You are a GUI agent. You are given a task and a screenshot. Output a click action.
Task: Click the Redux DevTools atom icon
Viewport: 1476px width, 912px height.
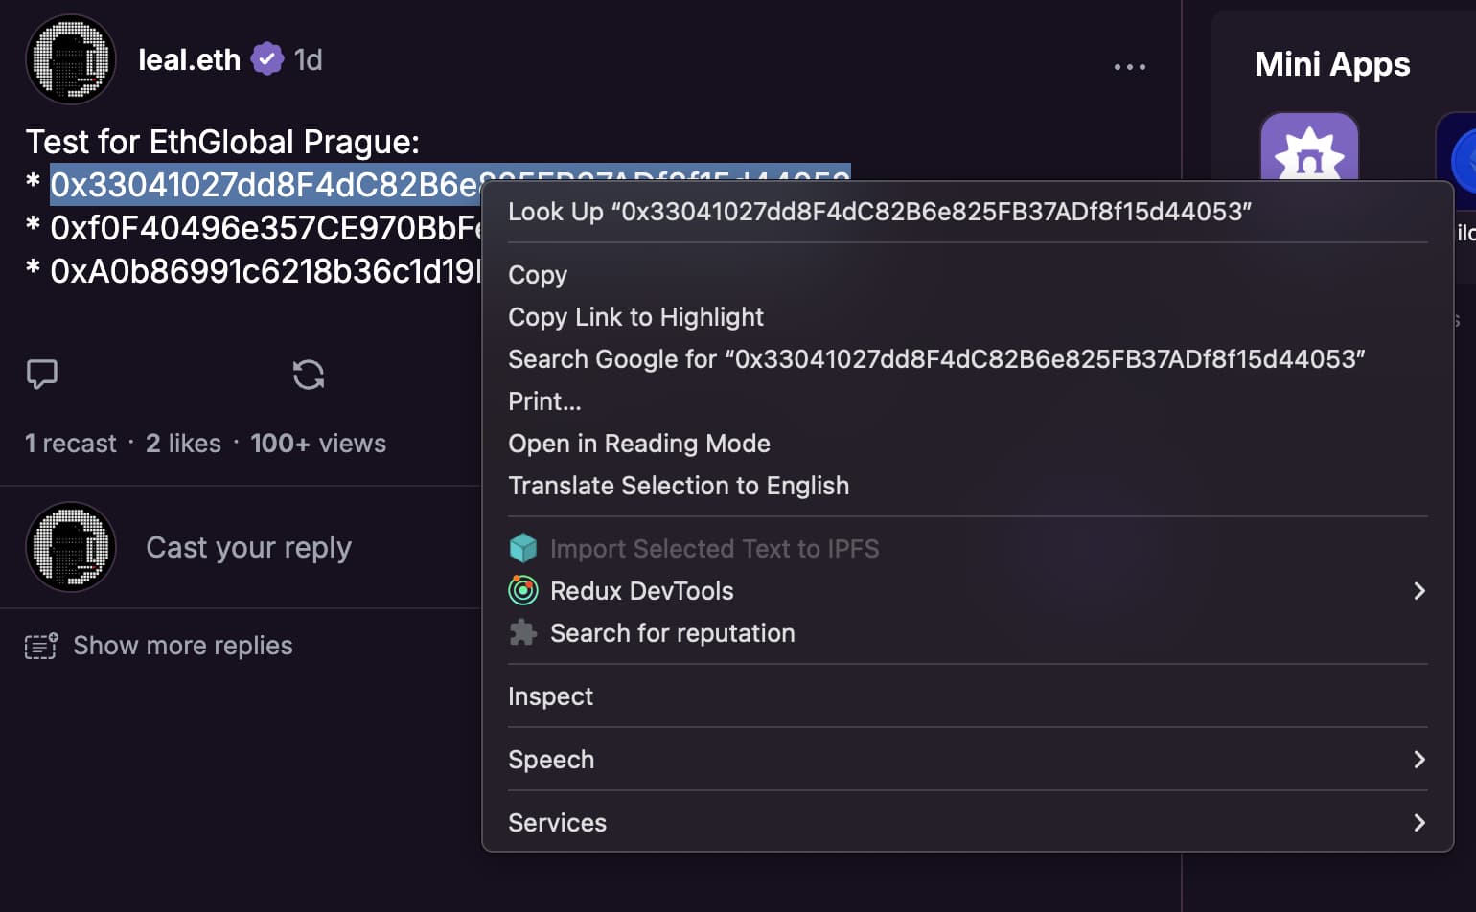[x=523, y=590]
